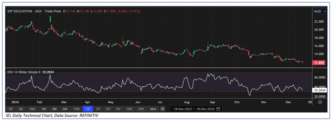Screen dimensions: 332x121
Task: Switch to the YTD range
Action: (76, 109)
